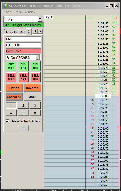Click the BUY ASK button
This screenshot has width=121, height=191.
click(23, 66)
